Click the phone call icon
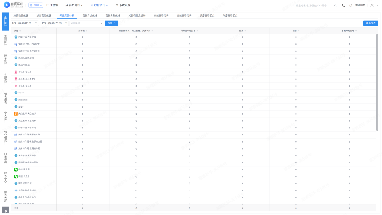 click(x=343, y=5)
